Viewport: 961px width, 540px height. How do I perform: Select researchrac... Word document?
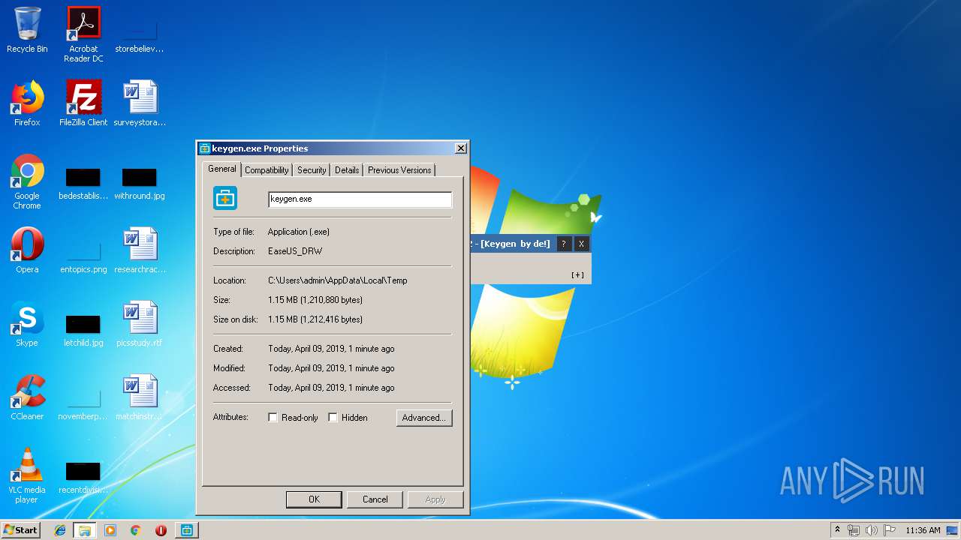pos(140,250)
